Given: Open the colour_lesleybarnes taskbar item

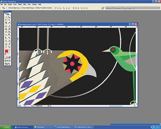Looking at the screenshot, I should click(x=63, y=127).
